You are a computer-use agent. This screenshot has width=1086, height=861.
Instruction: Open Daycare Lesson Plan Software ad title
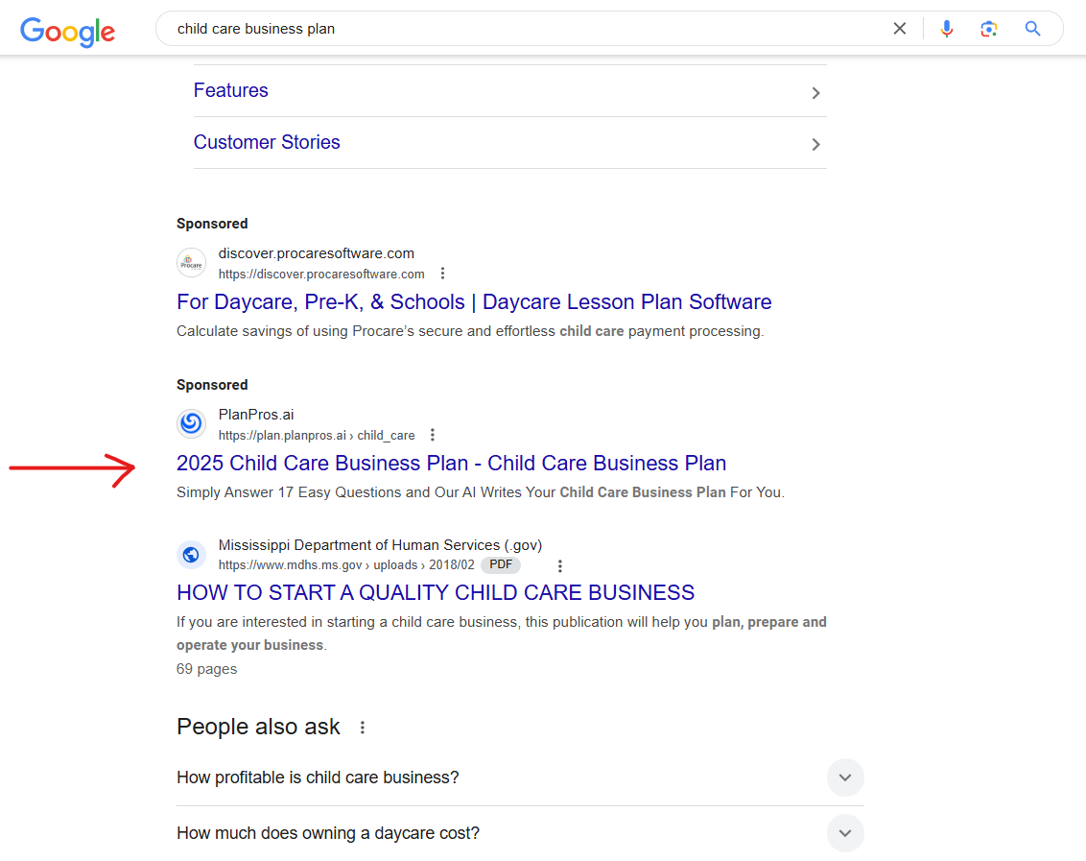point(474,302)
